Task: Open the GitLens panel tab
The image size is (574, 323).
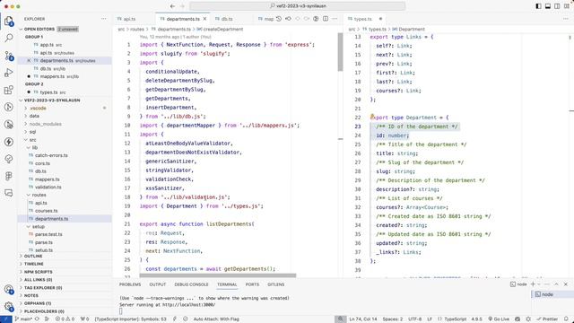Action: coord(276,284)
